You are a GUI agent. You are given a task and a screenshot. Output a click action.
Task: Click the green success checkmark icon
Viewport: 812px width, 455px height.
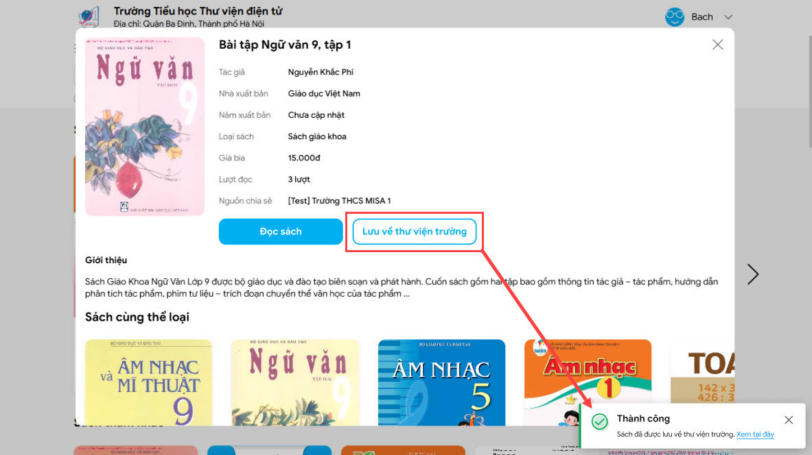[600, 421]
